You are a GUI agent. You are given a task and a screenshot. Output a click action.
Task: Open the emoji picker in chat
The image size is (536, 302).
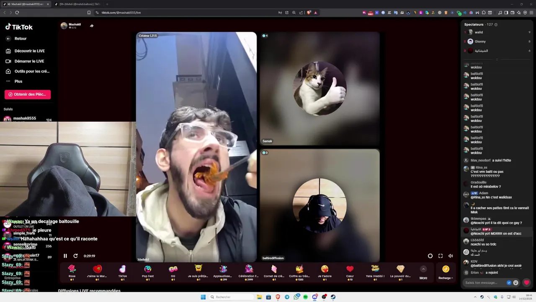[515, 283]
